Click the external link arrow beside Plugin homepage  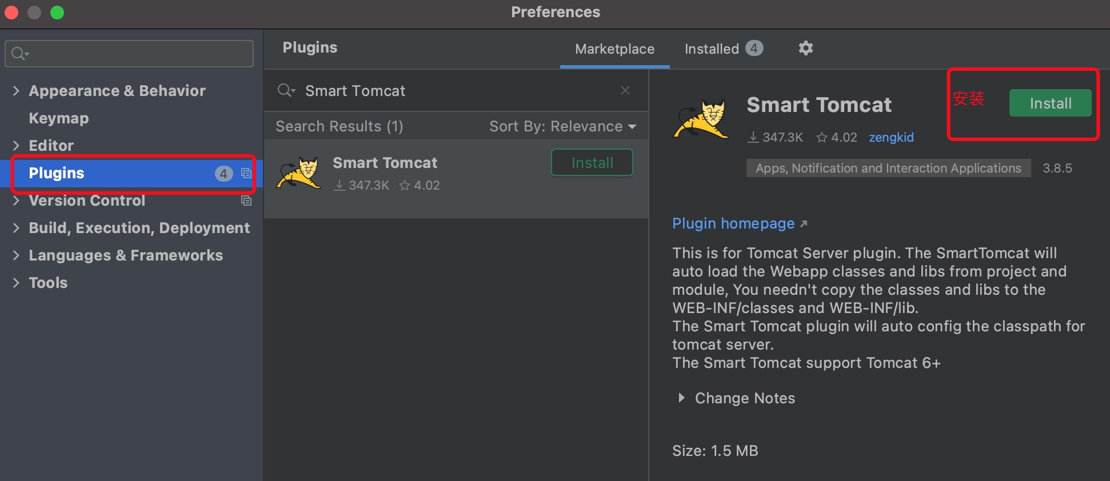(x=804, y=224)
